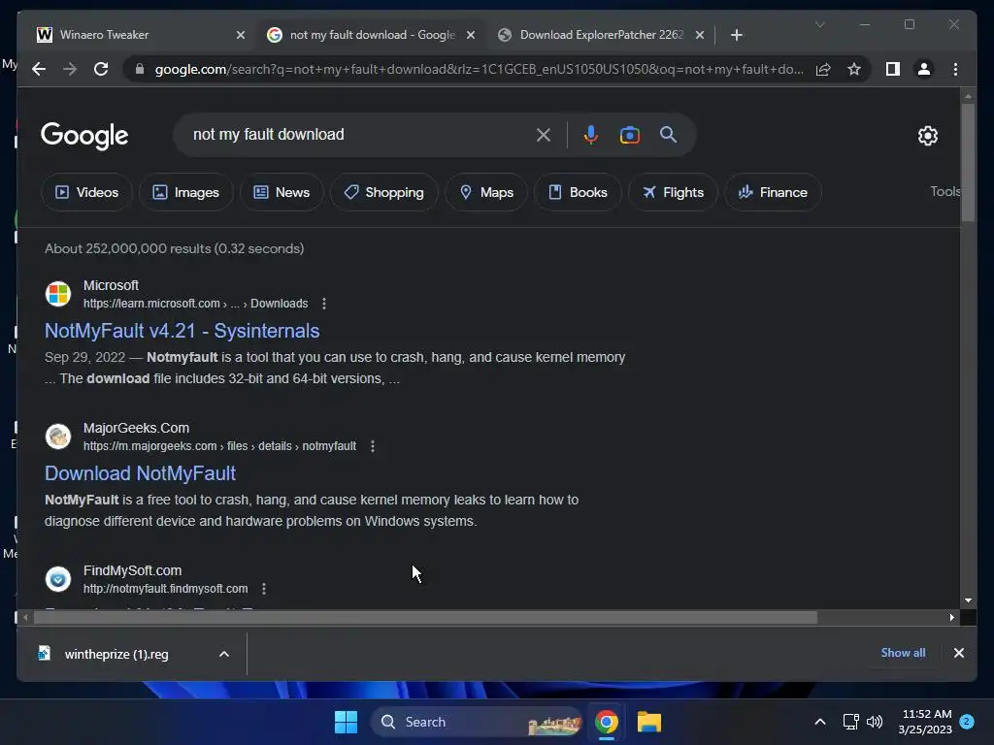The height and width of the screenshot is (745, 994).
Task: Filter results by Videos
Action: [x=86, y=192]
